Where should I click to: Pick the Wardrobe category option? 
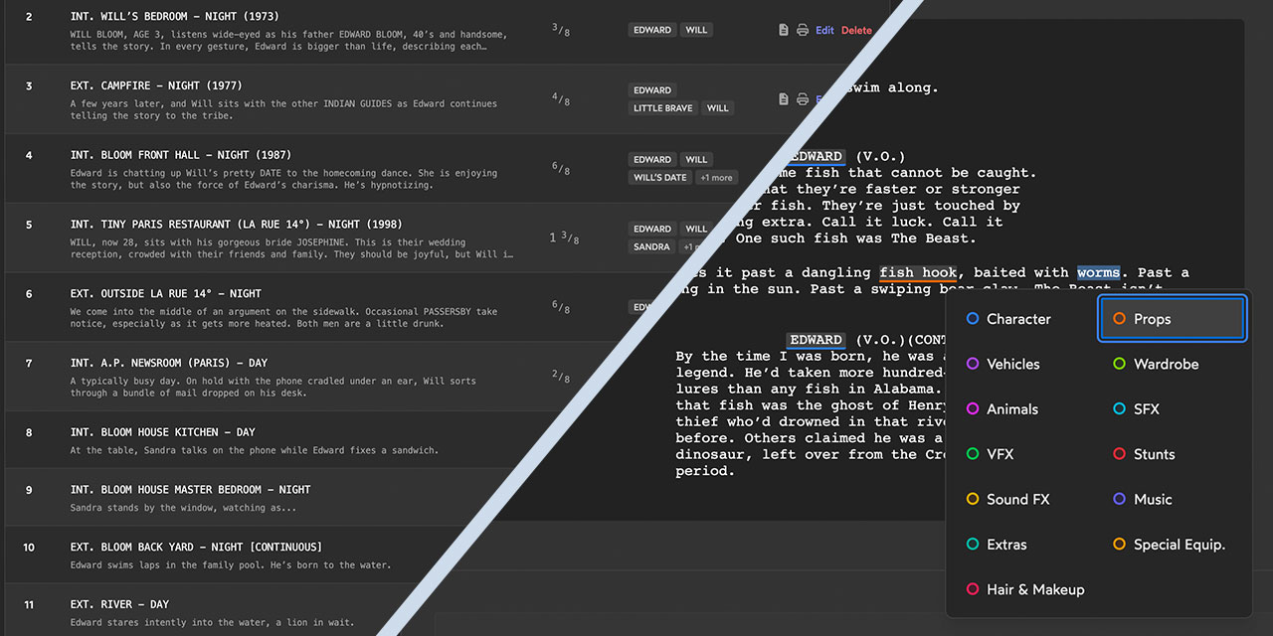pos(1166,364)
